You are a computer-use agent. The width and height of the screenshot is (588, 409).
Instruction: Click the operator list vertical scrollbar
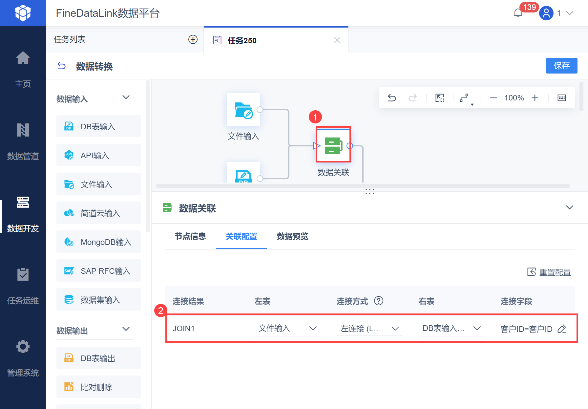(148, 156)
